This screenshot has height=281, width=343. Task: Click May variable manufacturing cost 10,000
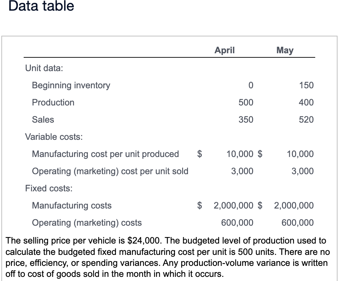[x=300, y=154]
